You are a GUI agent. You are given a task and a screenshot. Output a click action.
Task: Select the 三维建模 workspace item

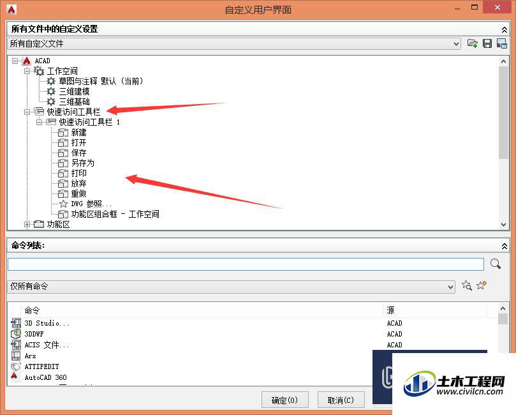(x=75, y=91)
